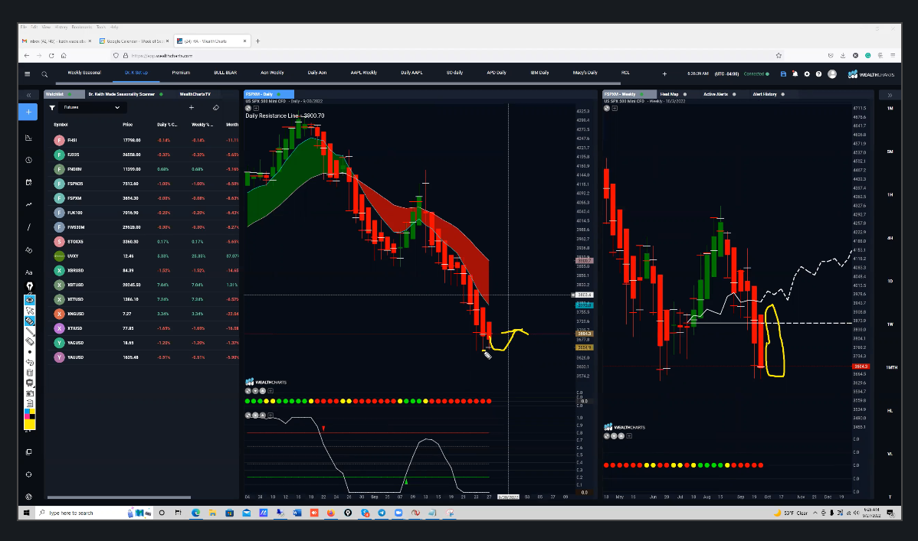Sort the watchlist by Price column header

pyautogui.click(x=128, y=125)
